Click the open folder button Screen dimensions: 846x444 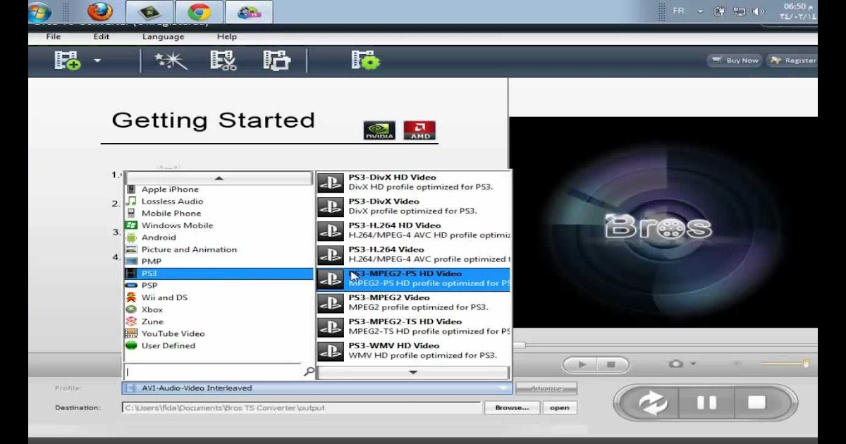pos(560,407)
